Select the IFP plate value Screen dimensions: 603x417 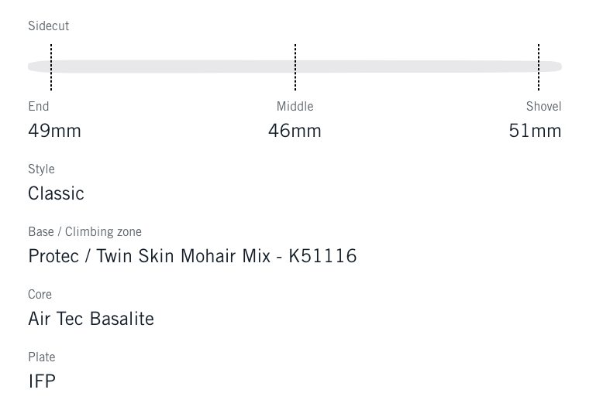[x=42, y=381]
